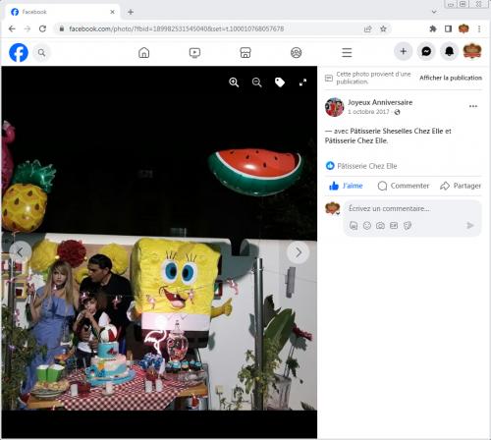Open the post options three-dots menu
Viewport: 491px width, 440px height.
[x=473, y=106]
